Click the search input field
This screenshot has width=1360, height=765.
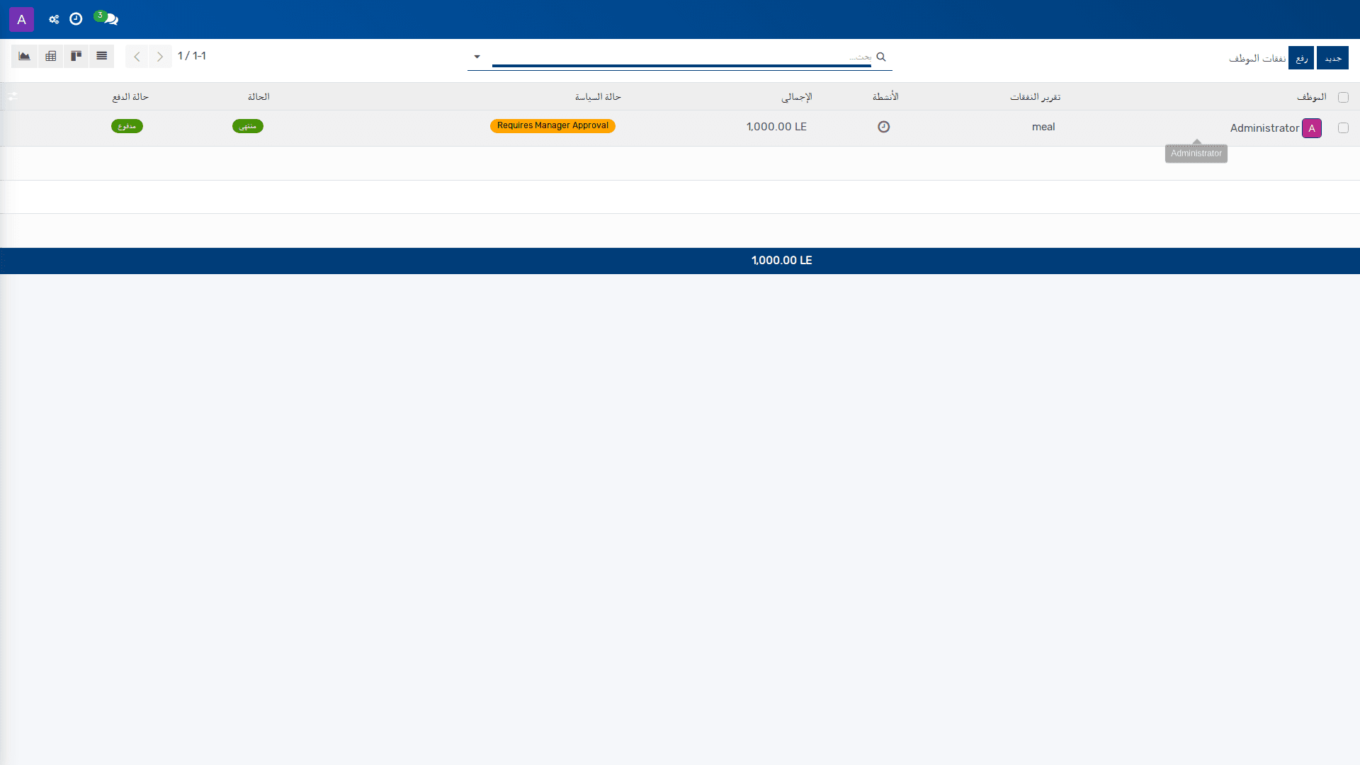click(x=681, y=57)
